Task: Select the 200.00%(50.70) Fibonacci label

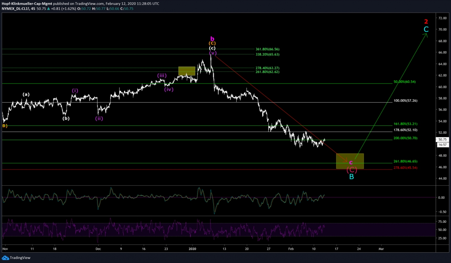Action: [405, 138]
